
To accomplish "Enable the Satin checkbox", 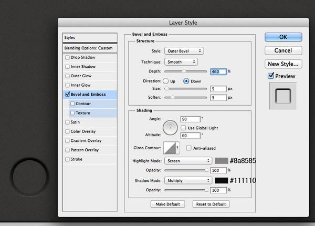I will [x=67, y=122].
